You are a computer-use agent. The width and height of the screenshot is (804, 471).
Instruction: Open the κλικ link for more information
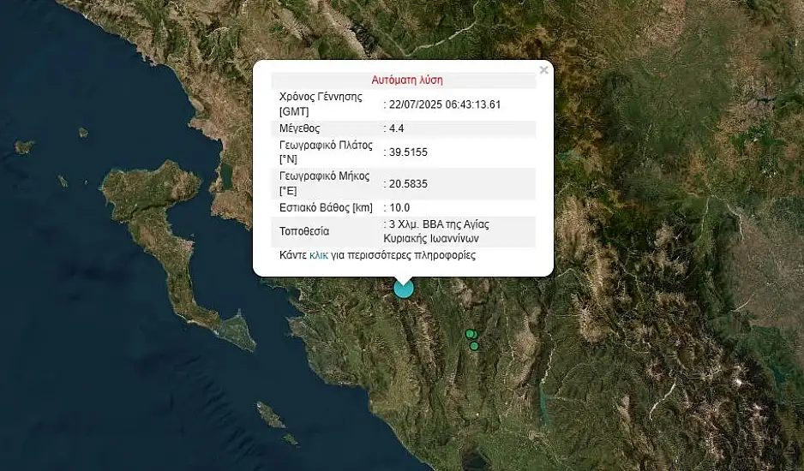click(319, 255)
